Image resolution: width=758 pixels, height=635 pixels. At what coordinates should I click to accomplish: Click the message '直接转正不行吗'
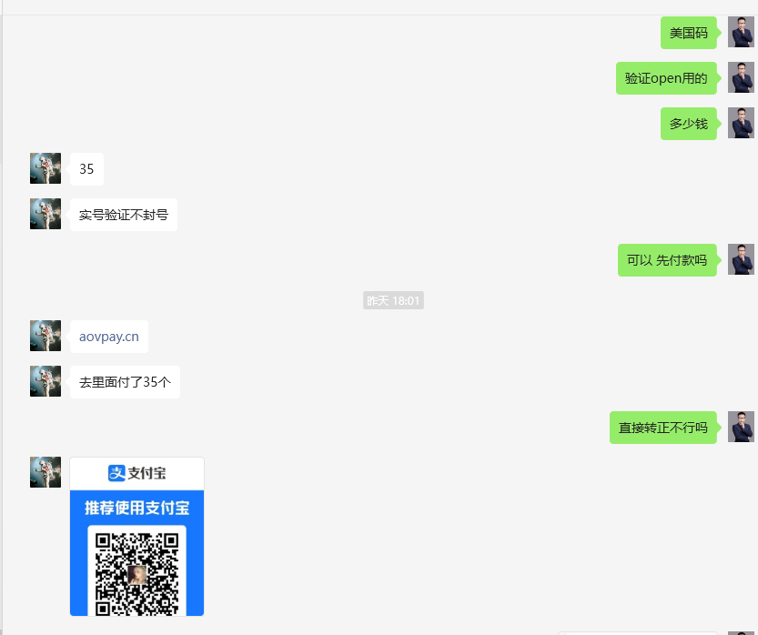[662, 428]
